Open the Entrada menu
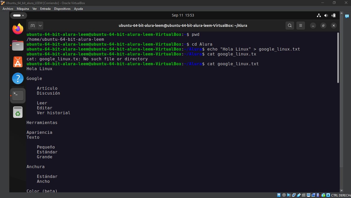The width and height of the screenshot is (351, 198). pos(45,9)
